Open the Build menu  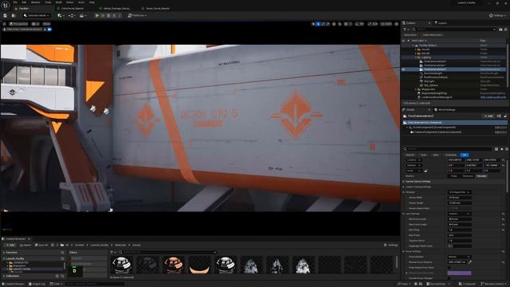click(x=59, y=2)
